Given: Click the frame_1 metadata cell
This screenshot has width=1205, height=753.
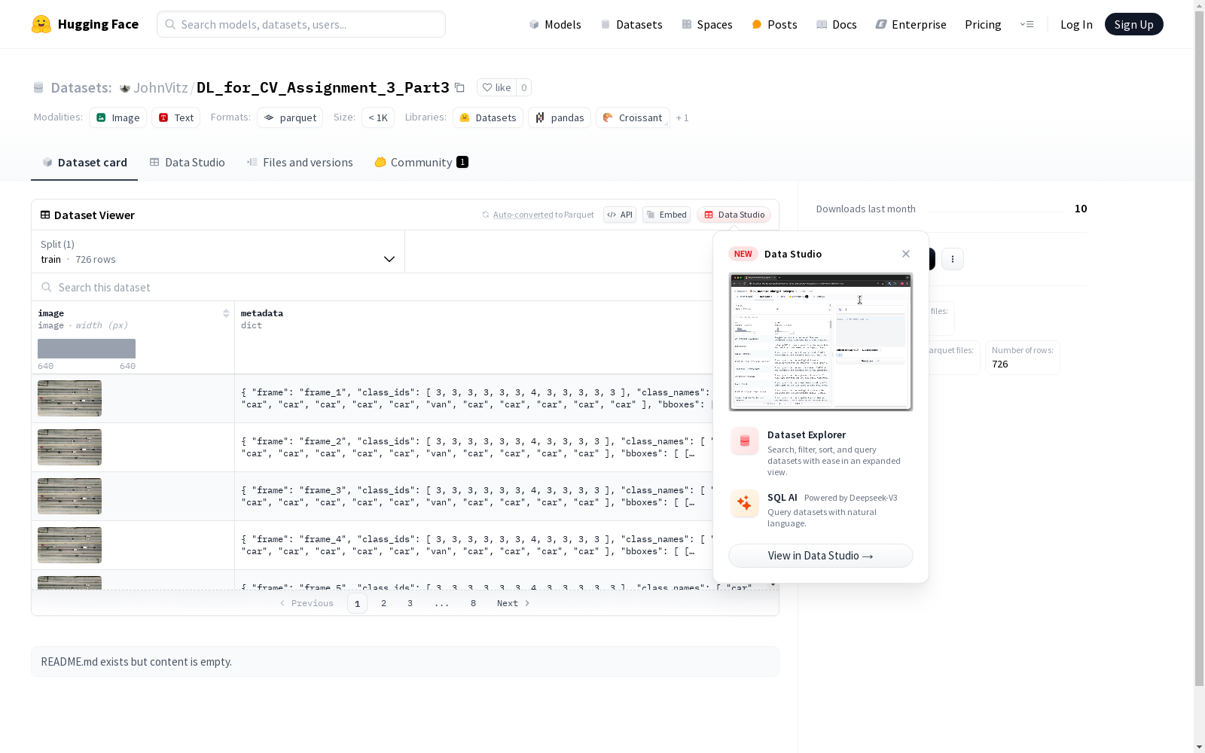Looking at the screenshot, I should pyautogui.click(x=474, y=398).
